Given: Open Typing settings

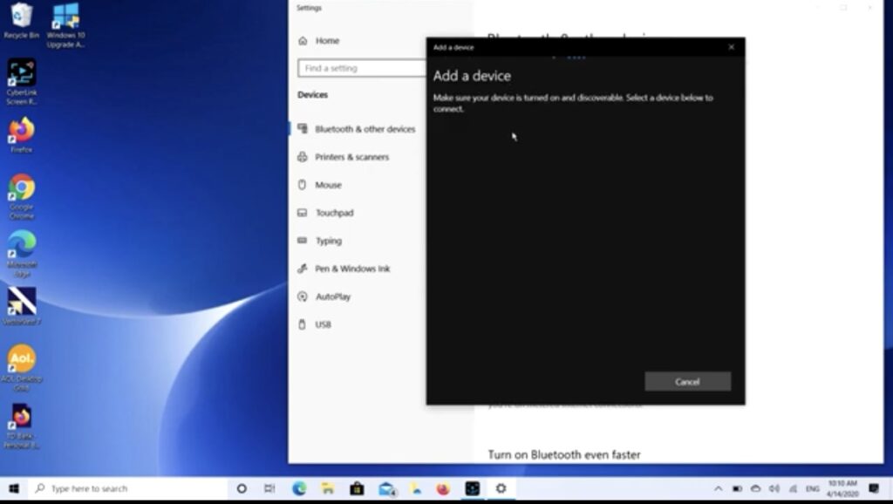Looking at the screenshot, I should pyautogui.click(x=328, y=241).
